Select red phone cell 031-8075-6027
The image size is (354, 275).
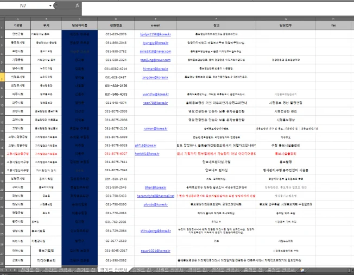coord(116,154)
